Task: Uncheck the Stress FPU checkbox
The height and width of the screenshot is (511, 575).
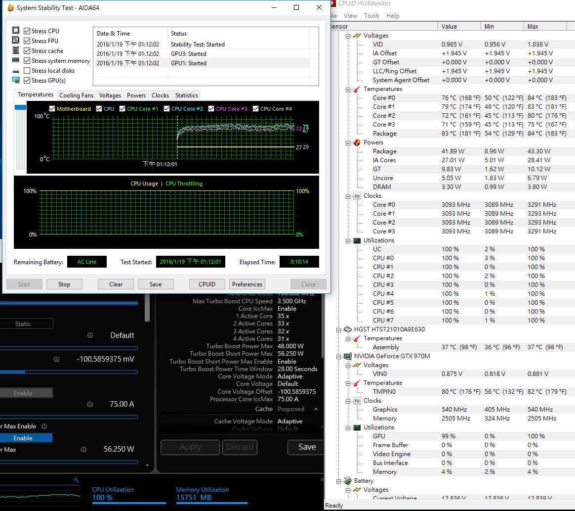Action: point(27,41)
